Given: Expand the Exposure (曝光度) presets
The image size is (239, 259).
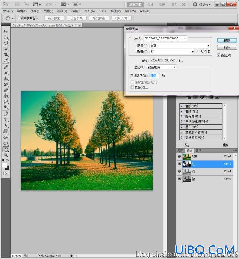Looking at the screenshot, I should click(182, 116).
